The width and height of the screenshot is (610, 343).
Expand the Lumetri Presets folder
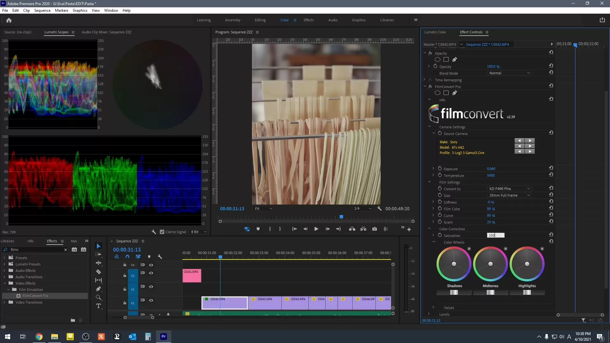4,264
